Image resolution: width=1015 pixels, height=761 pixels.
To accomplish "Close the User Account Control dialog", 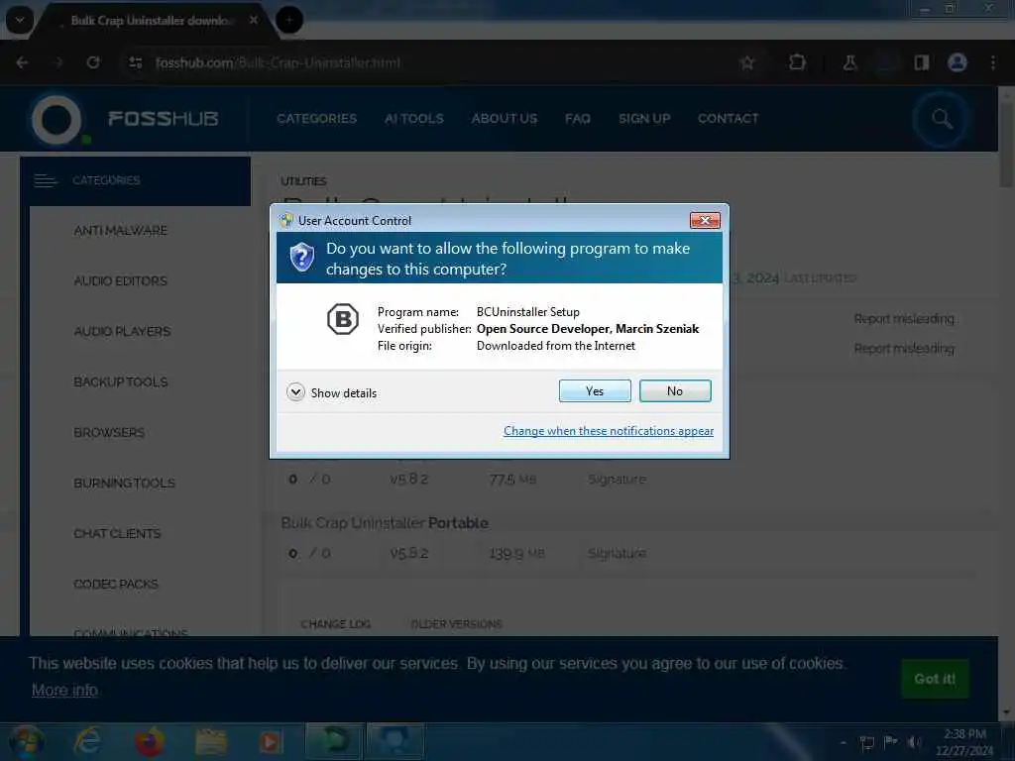I will [x=705, y=221].
